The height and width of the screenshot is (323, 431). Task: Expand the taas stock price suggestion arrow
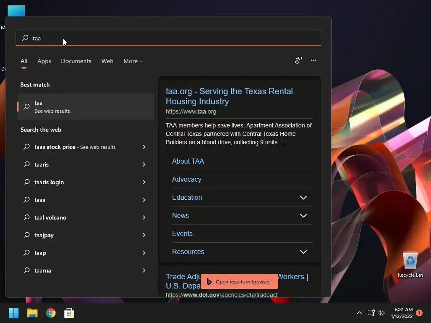tap(144, 147)
